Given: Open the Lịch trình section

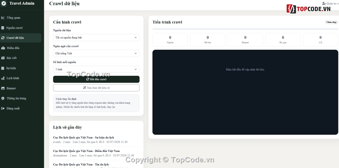Looking at the screenshot, I should click(x=21, y=78).
